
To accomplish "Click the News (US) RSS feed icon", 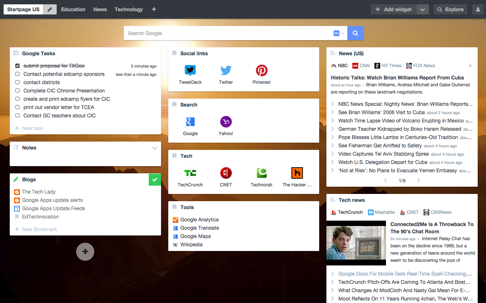I will click(333, 53).
